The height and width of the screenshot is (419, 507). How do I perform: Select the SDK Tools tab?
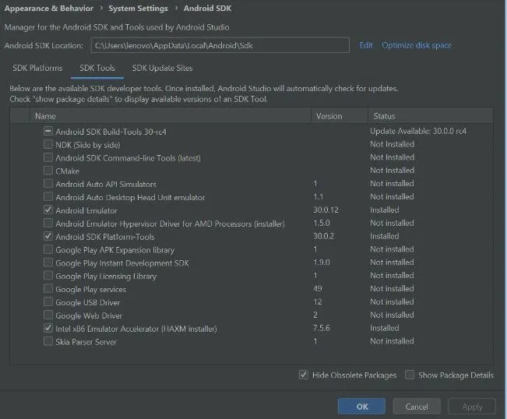pos(97,69)
